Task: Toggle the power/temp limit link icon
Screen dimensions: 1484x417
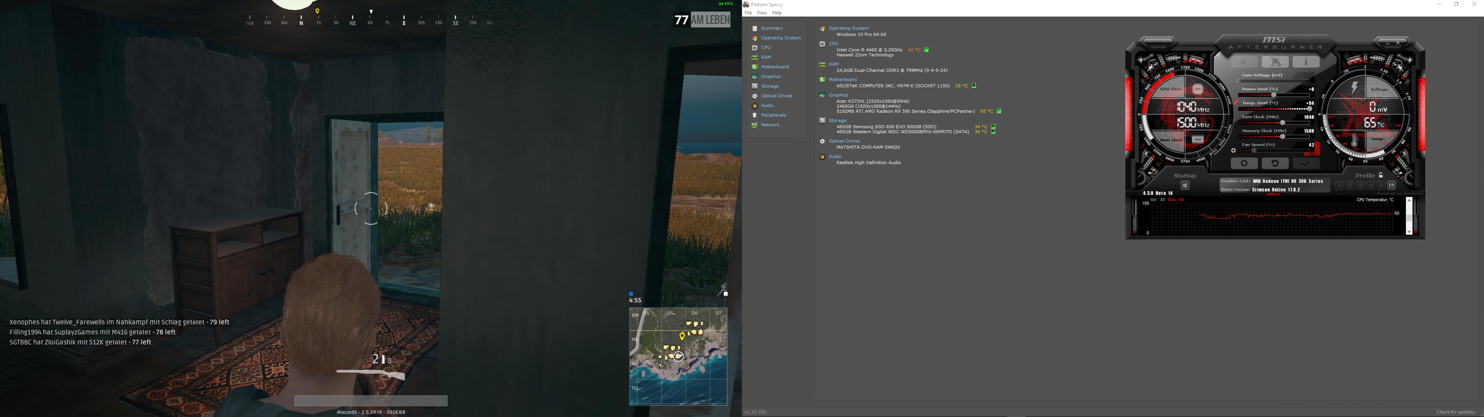Action: [x=1236, y=103]
